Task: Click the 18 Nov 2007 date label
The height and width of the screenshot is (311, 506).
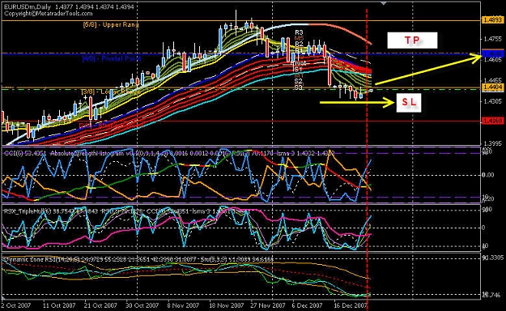Action: click(x=227, y=305)
